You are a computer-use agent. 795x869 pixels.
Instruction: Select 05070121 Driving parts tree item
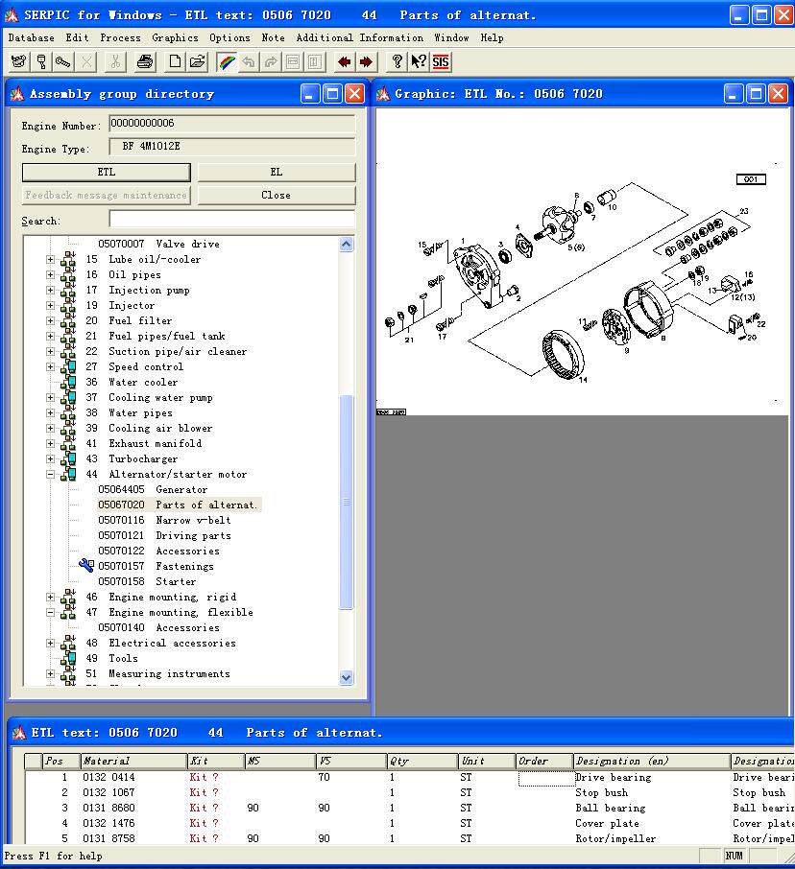(164, 535)
